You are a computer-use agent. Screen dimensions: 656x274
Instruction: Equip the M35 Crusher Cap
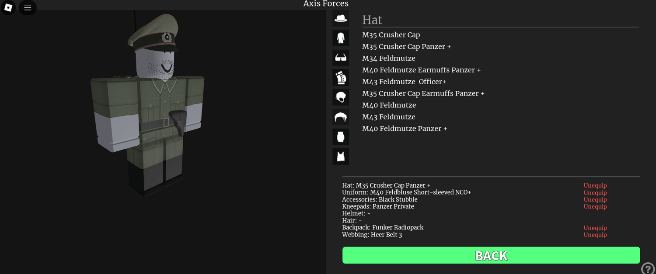[391, 35]
